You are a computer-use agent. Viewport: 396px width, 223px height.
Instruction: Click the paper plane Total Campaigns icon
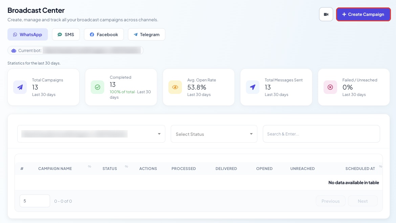[x=20, y=87]
